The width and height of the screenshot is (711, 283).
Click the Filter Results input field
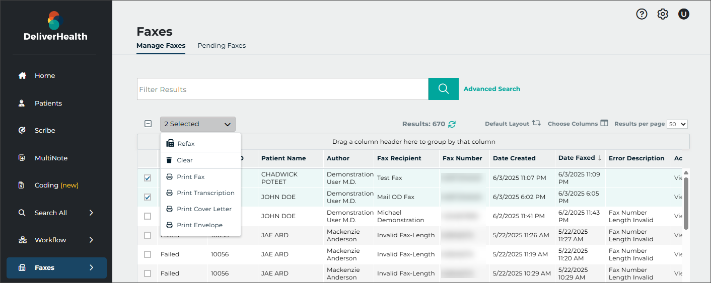click(x=282, y=89)
